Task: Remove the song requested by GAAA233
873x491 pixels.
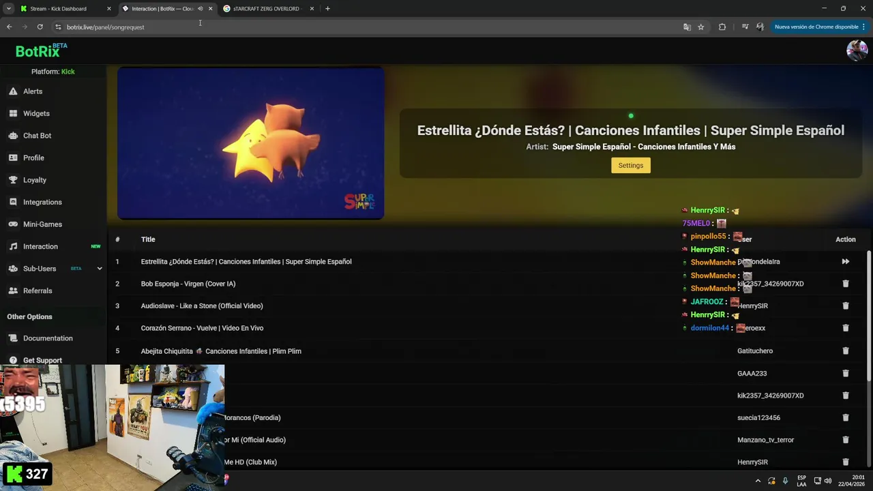Action: click(845, 373)
